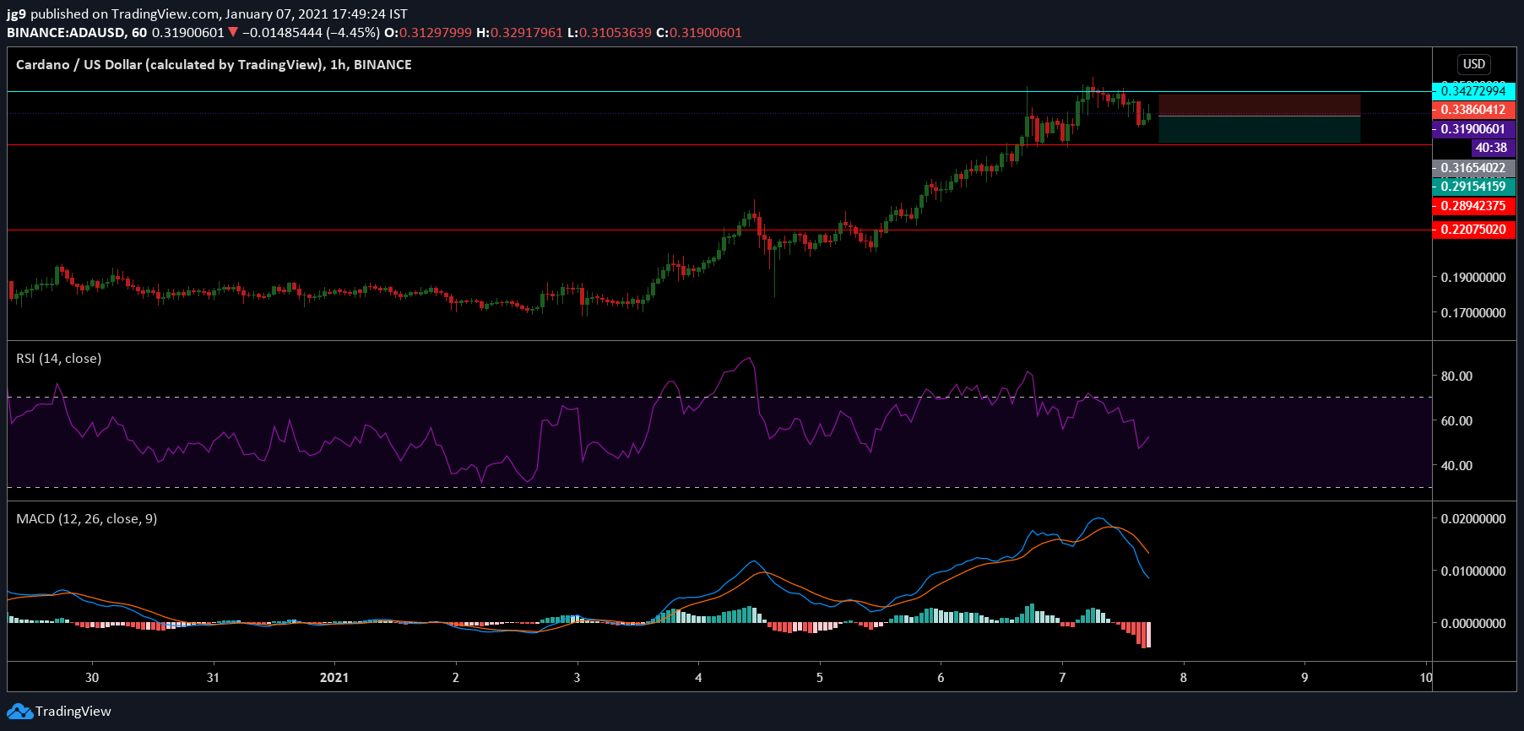The width and height of the screenshot is (1524, 731).
Task: Click the USD currency button
Action: (1474, 64)
